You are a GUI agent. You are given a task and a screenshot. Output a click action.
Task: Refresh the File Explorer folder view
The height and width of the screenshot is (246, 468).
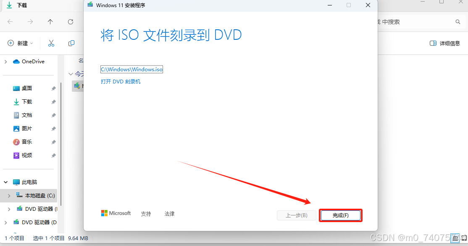pos(71,22)
